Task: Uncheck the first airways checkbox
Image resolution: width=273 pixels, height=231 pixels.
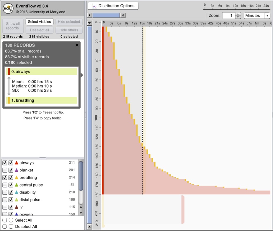Action: (x=5, y=163)
